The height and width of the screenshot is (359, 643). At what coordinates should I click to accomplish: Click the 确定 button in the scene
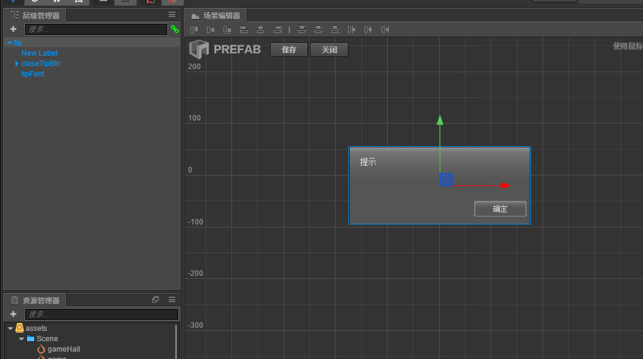click(x=500, y=209)
